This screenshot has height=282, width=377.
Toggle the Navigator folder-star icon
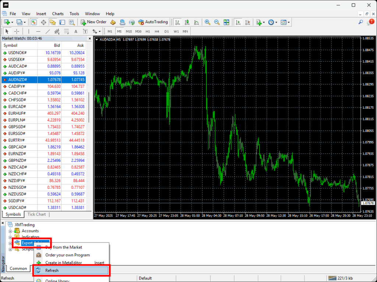click(x=53, y=22)
